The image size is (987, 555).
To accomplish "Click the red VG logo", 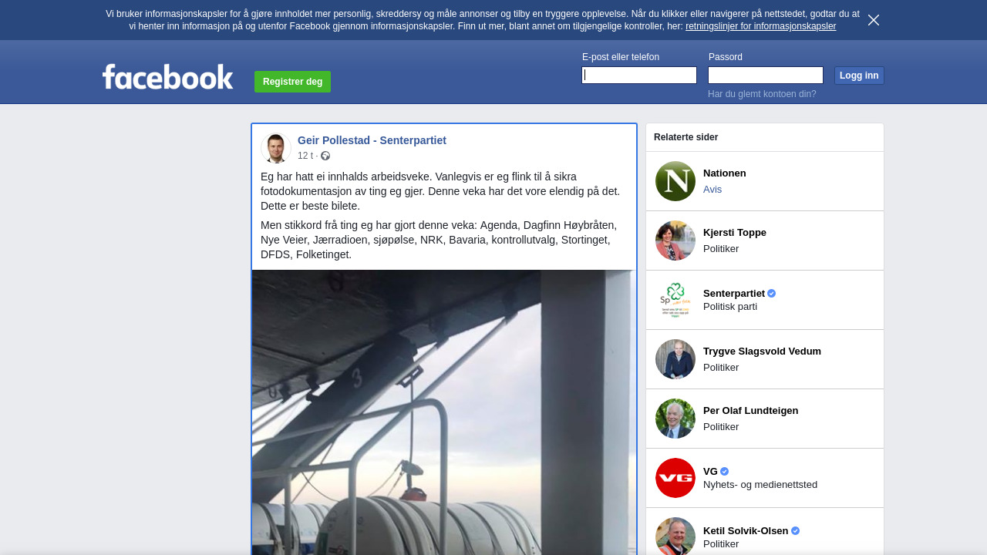I will pos(675,478).
